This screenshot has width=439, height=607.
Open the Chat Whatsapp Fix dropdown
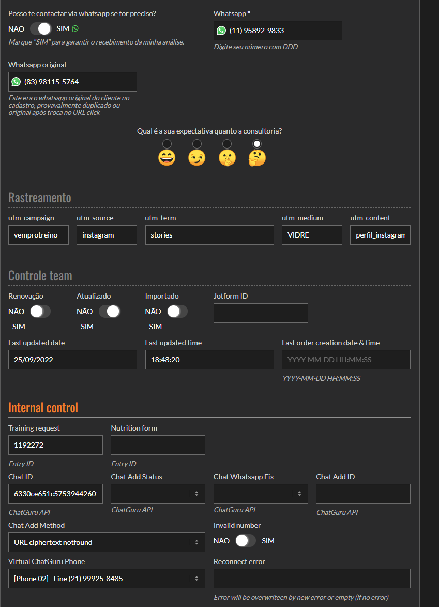(261, 494)
